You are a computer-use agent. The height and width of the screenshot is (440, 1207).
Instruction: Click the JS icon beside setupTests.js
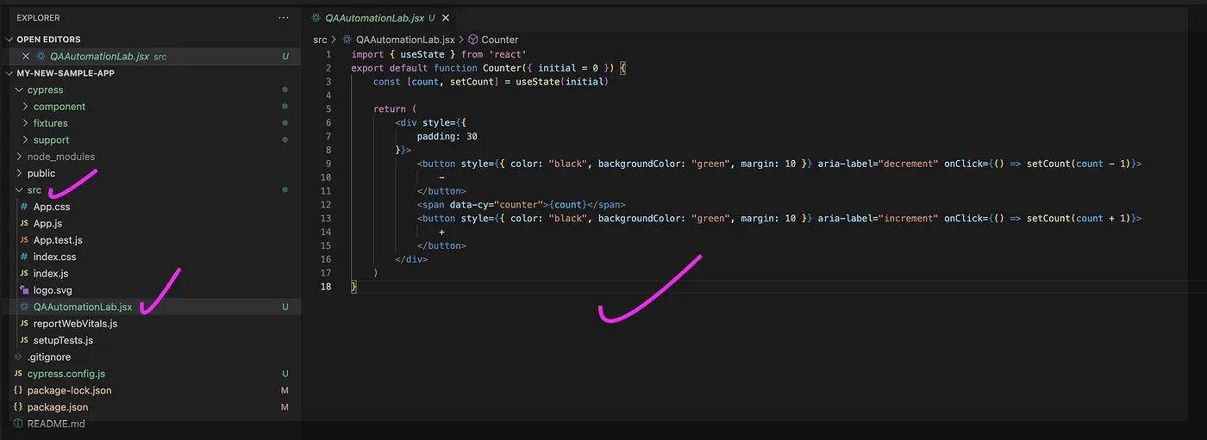(24, 340)
